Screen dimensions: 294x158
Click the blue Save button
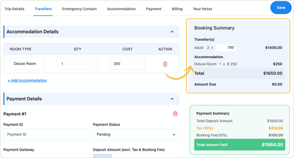281,8
